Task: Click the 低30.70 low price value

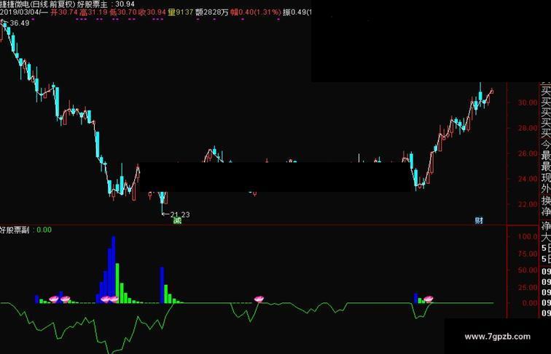Action: pos(123,12)
